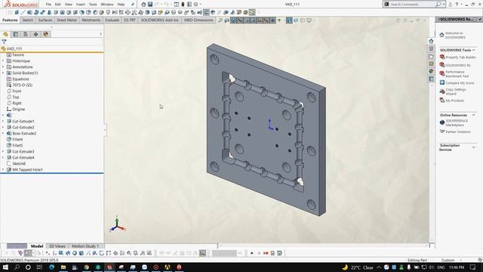Expand Subscription Services section

(x=473, y=147)
